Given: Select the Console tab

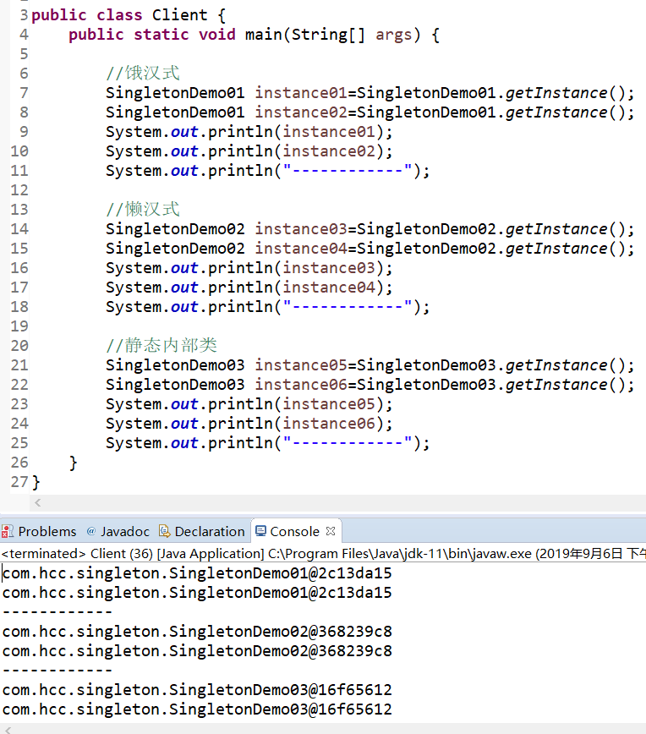Looking at the screenshot, I should click(x=294, y=531).
